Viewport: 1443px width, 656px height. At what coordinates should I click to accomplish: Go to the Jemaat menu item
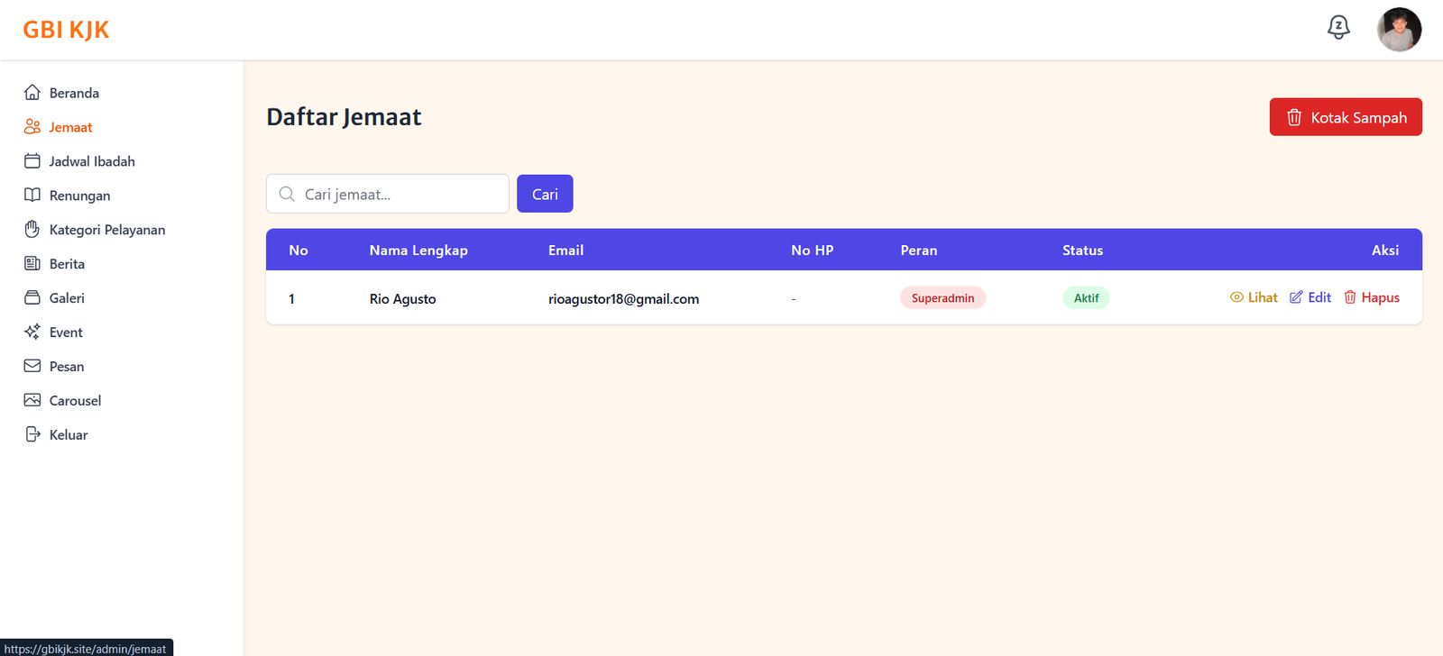click(x=70, y=127)
